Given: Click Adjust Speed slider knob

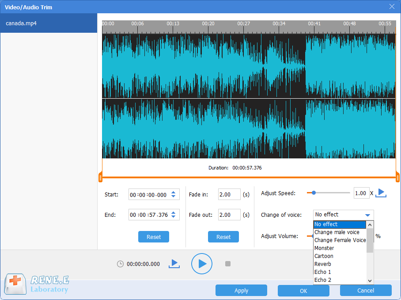Looking at the screenshot, I should pyautogui.click(x=314, y=193).
